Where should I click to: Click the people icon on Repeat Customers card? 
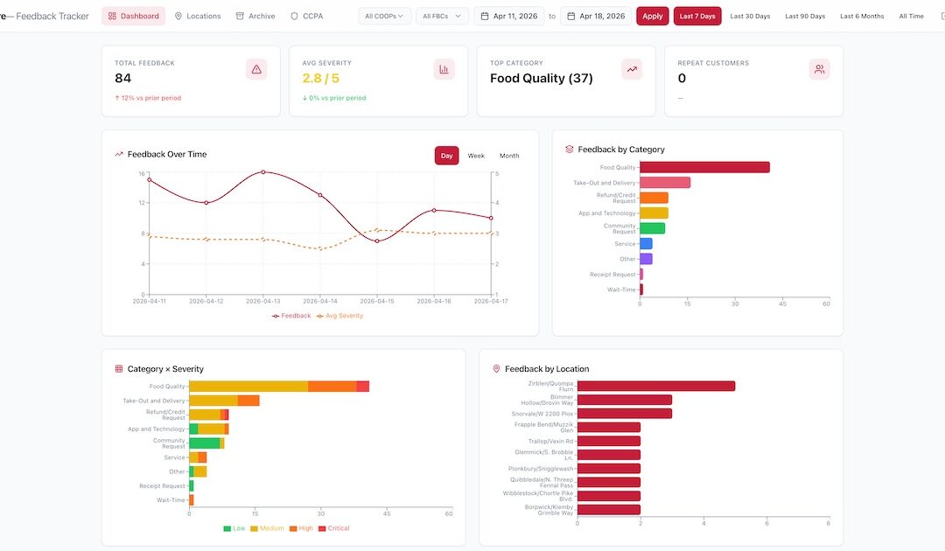[x=819, y=68]
